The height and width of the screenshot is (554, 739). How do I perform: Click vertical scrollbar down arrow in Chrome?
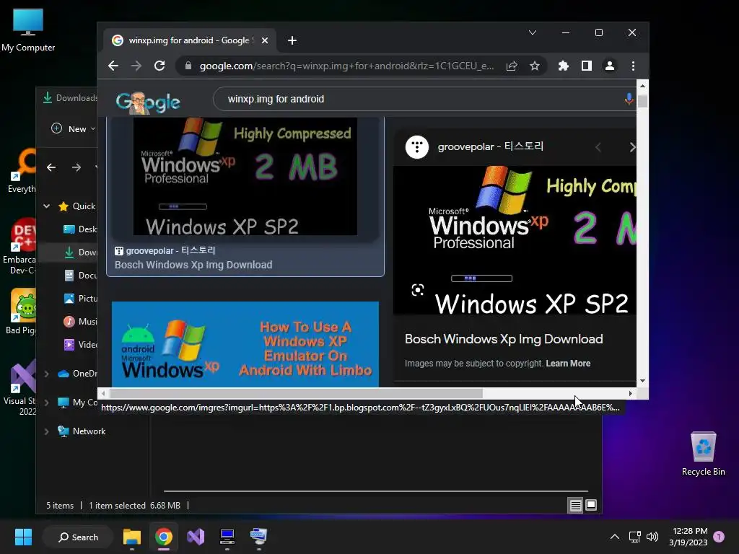pyautogui.click(x=642, y=381)
